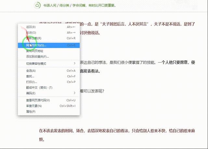Choose 查找... in the context menu
This screenshot has height=149, width=208.
pyautogui.click(x=49, y=76)
